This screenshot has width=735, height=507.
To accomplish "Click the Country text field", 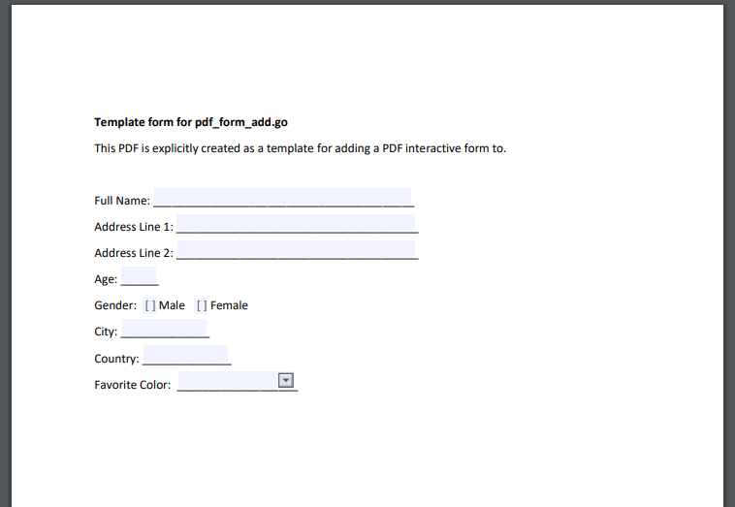I will [185, 355].
